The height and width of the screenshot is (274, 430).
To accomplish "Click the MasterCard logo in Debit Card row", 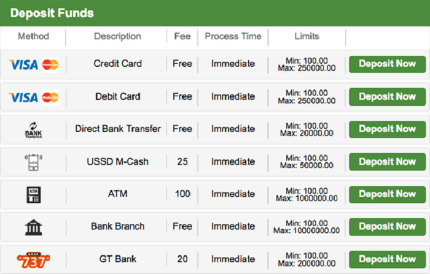I will click(50, 97).
